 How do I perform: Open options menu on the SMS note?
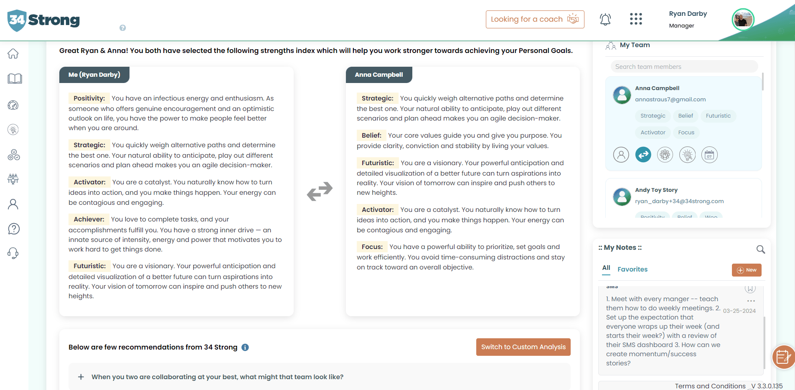pos(751,301)
